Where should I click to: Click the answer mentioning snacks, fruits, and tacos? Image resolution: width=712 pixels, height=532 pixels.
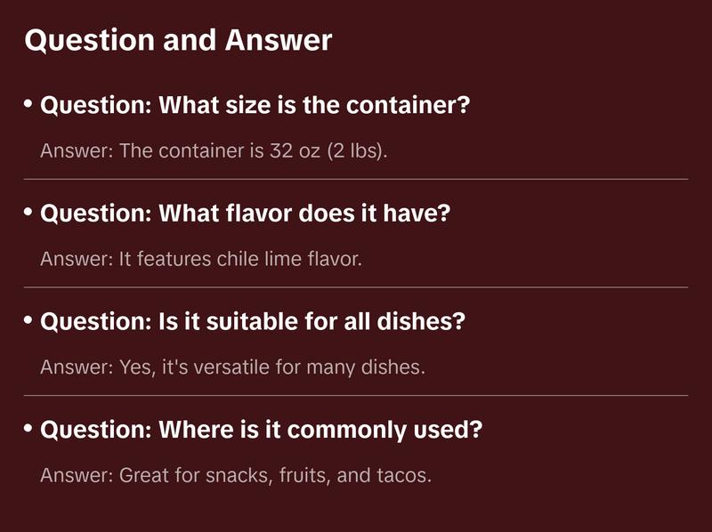(236, 475)
